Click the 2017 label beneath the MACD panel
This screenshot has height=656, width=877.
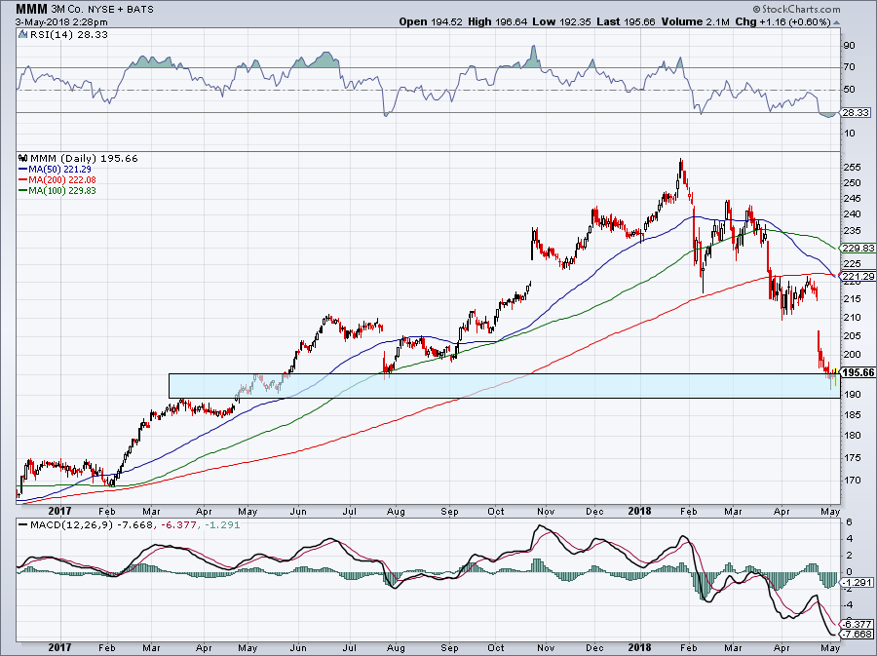coord(59,647)
